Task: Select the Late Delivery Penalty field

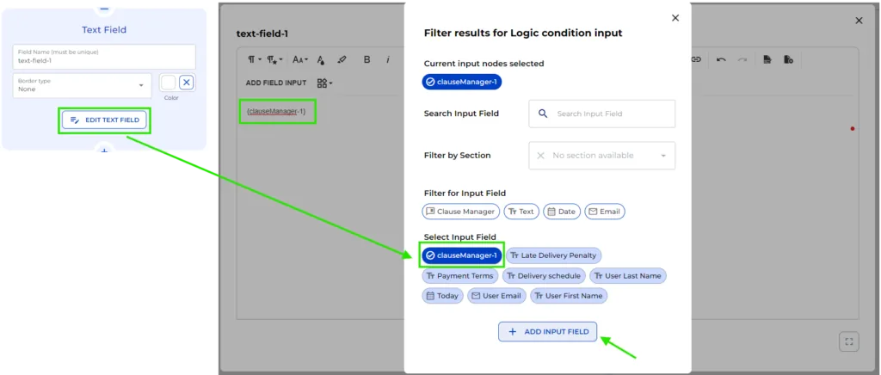Action: coord(553,255)
